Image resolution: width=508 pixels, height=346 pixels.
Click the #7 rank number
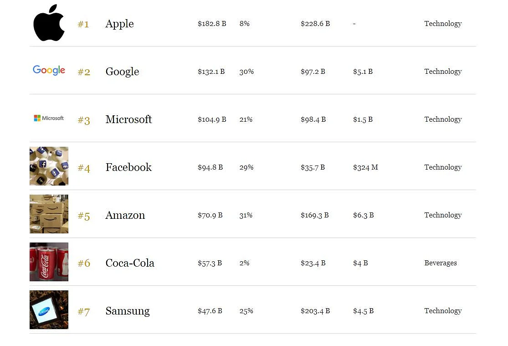(x=83, y=311)
